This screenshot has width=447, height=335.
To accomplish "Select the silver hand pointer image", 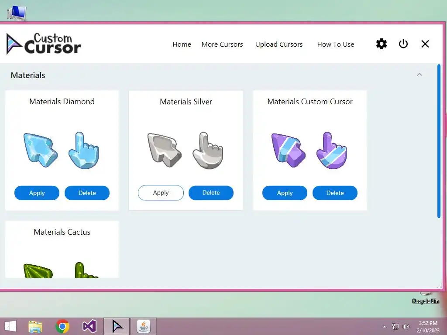I will [208, 150].
